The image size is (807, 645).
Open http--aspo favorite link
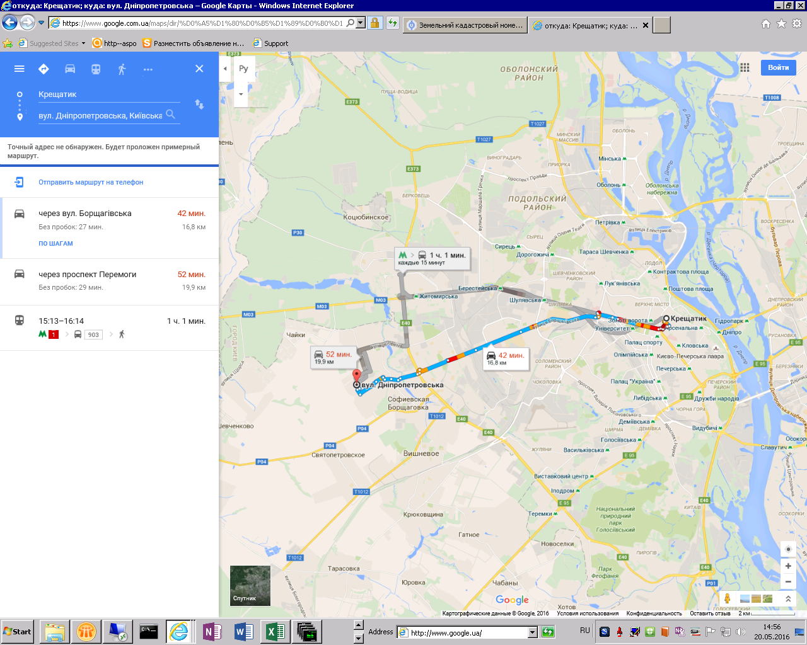(115, 43)
